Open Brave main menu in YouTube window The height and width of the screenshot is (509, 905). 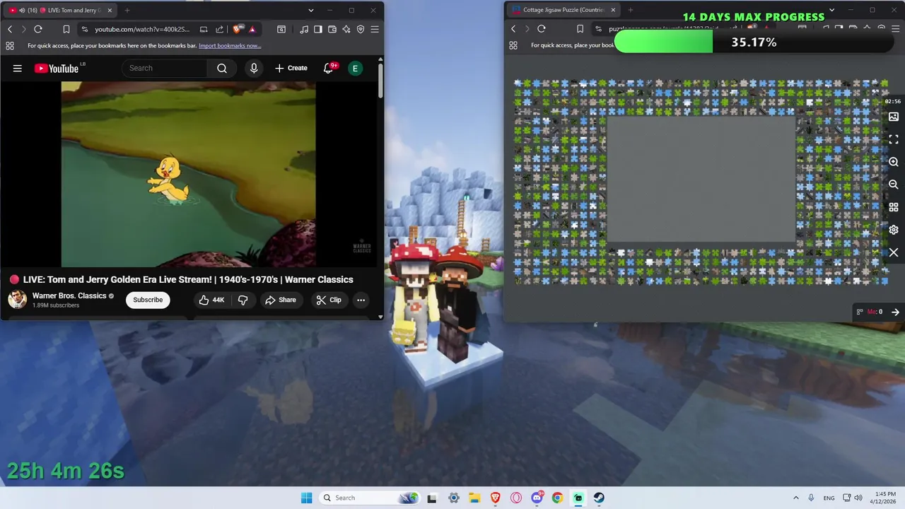click(x=375, y=29)
